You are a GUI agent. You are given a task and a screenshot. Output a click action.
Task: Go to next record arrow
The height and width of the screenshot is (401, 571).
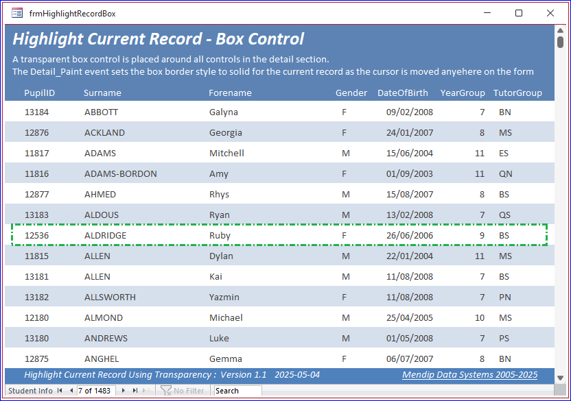(124, 391)
